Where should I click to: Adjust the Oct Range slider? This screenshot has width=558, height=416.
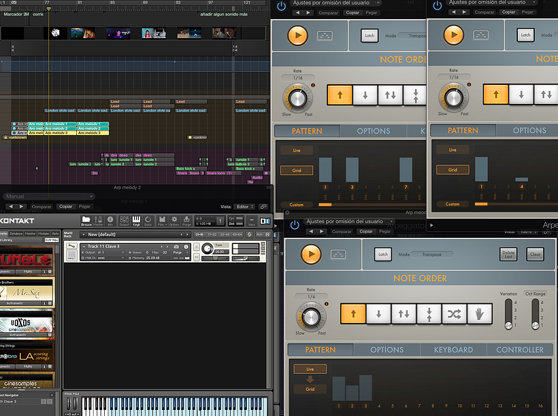pos(536,314)
